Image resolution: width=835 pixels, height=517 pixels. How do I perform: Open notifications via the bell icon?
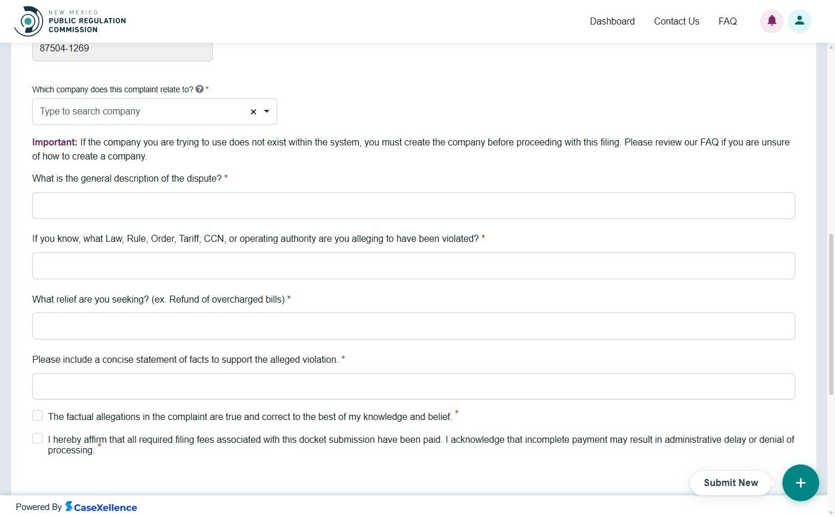tap(771, 21)
